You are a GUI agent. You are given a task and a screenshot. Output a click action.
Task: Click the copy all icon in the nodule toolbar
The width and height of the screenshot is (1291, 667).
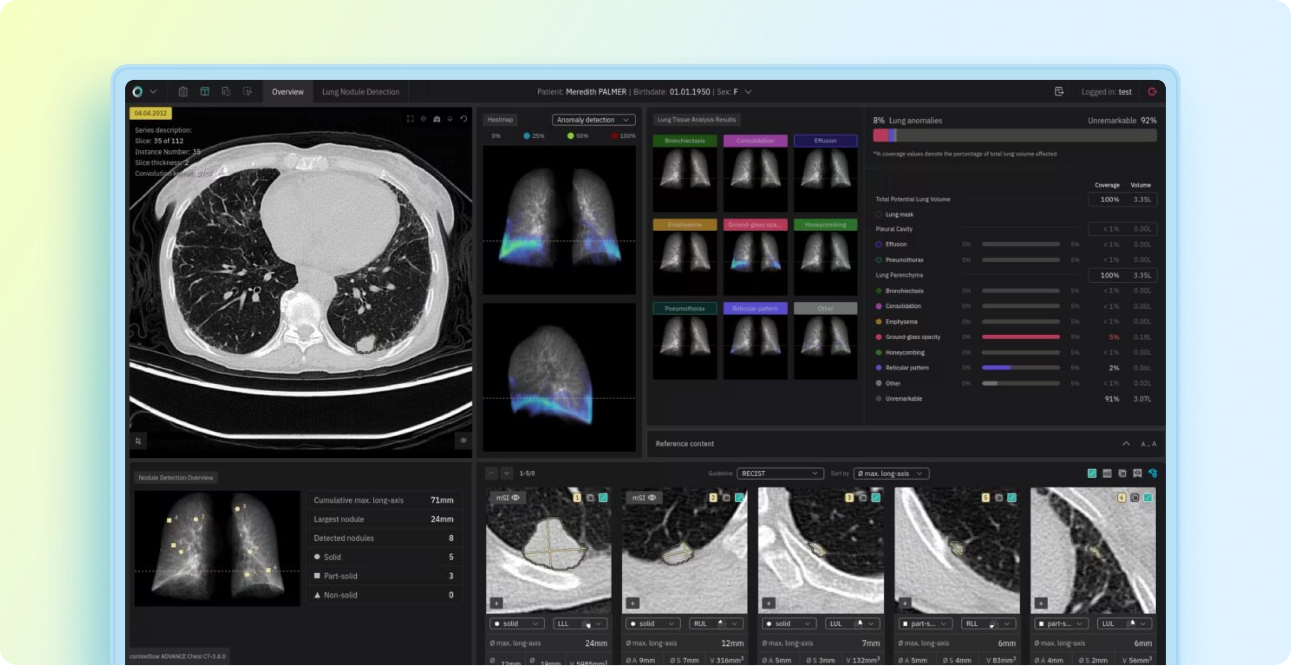pos(1122,473)
